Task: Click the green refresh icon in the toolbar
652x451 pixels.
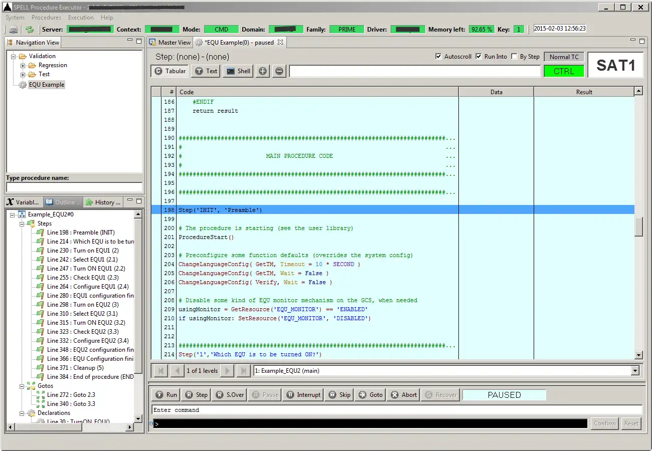Action: click(30, 30)
